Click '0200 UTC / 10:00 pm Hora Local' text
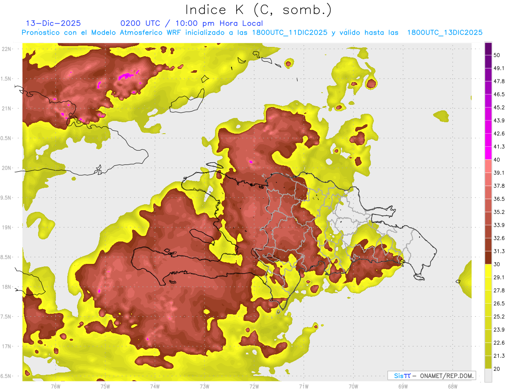The width and height of the screenshot is (508, 392). click(192, 23)
